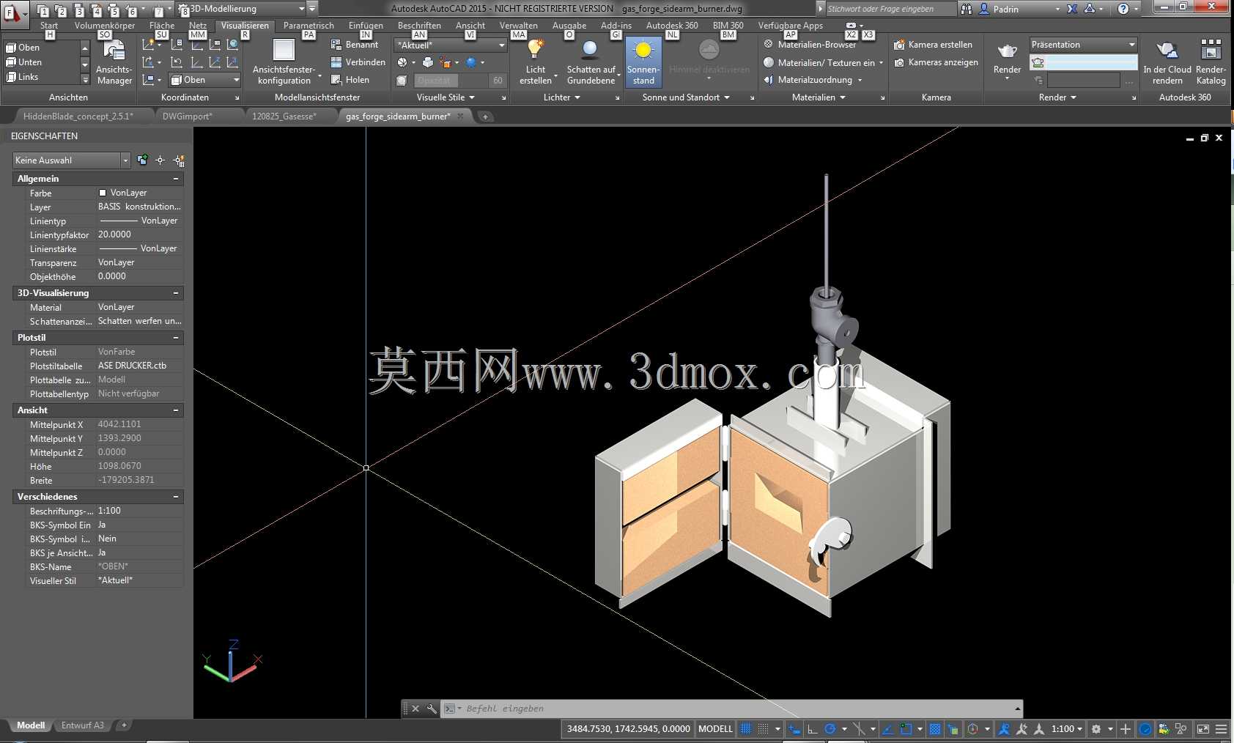1234x743 pixels.
Task: Click Materialzuordnung icon
Action: point(769,80)
